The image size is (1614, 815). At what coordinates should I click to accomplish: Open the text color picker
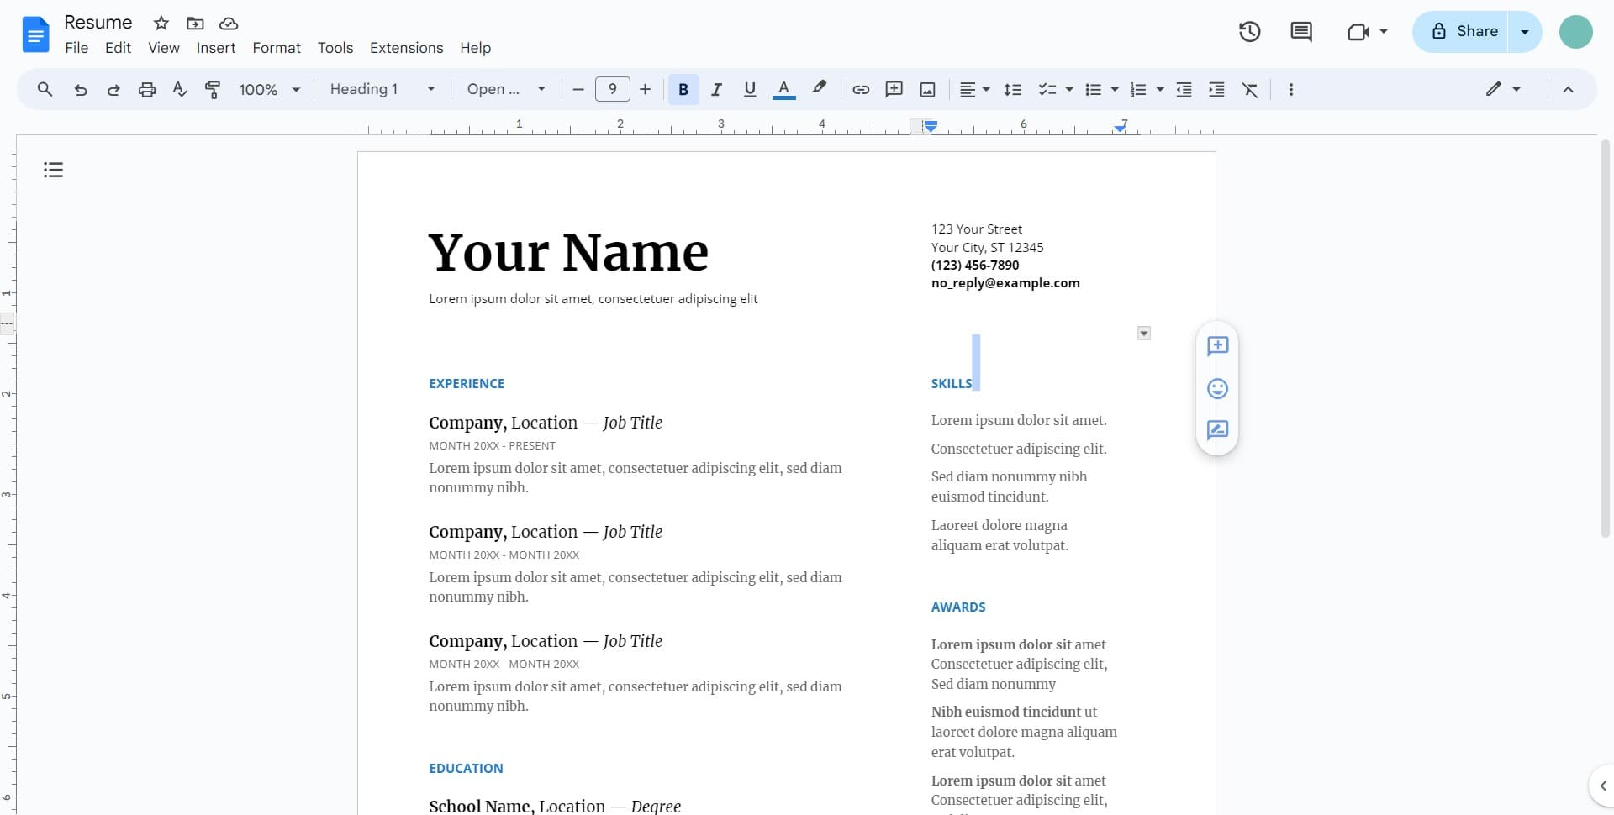[x=783, y=89]
